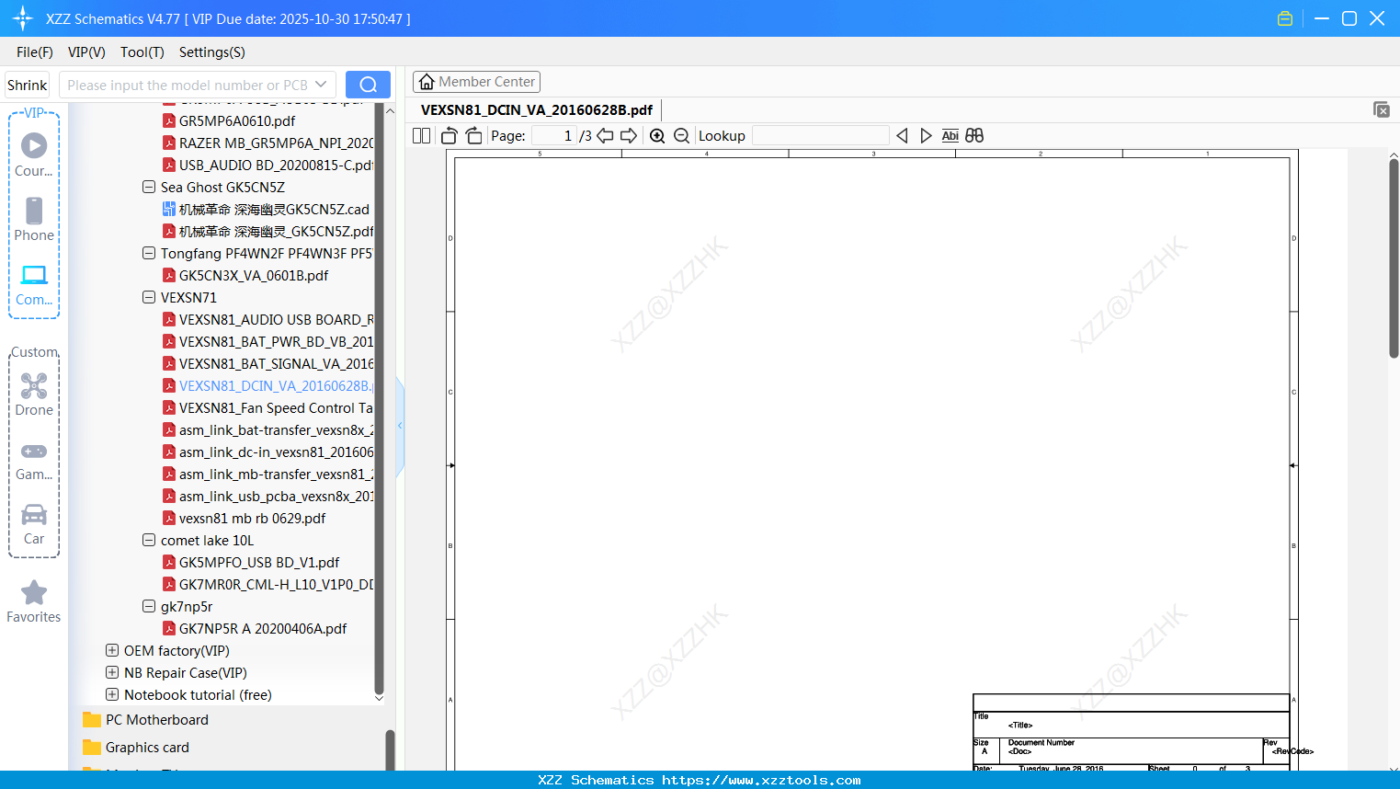The width and height of the screenshot is (1400, 789).
Task: Collapse the file tree panel handle
Action: pos(400,426)
